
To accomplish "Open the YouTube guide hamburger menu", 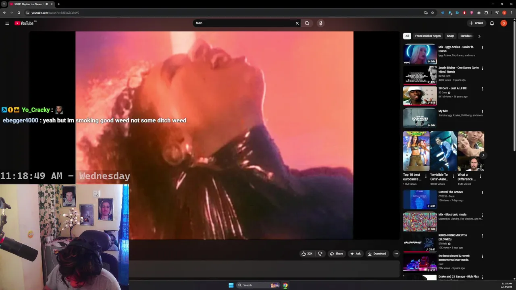I will point(7,23).
